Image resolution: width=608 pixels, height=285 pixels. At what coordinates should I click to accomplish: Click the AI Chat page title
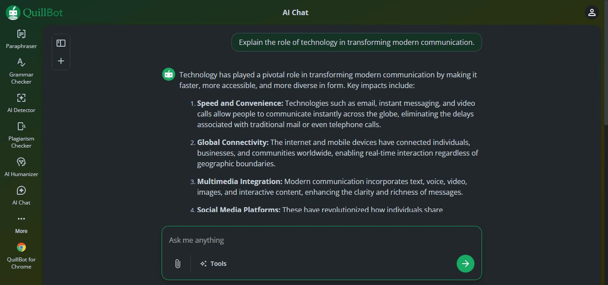pyautogui.click(x=296, y=12)
